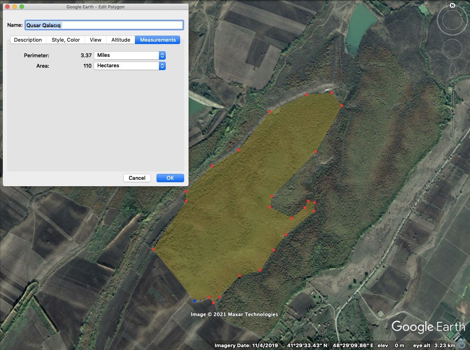Switch to the Description tab

(28, 40)
